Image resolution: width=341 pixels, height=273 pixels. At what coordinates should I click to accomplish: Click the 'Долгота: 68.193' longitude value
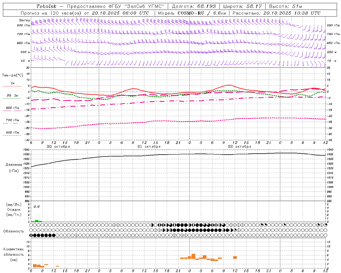tap(194, 6)
